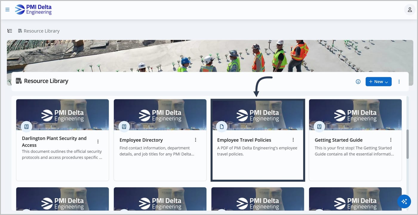The height and width of the screenshot is (215, 418).
Task: Click the Employee Directory card banner image
Action: click(x=160, y=115)
